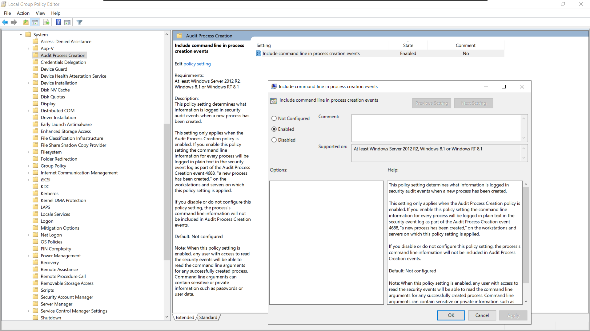Click the Help text scrollbar thumb
This screenshot has height=331, width=590.
pyautogui.click(x=526, y=235)
